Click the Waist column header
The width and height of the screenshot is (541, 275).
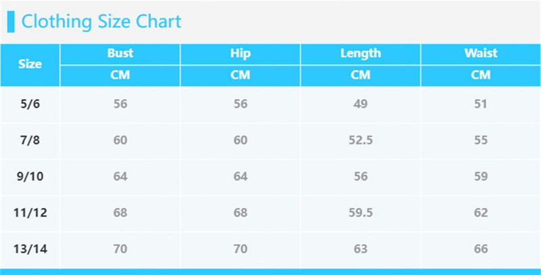pos(481,53)
